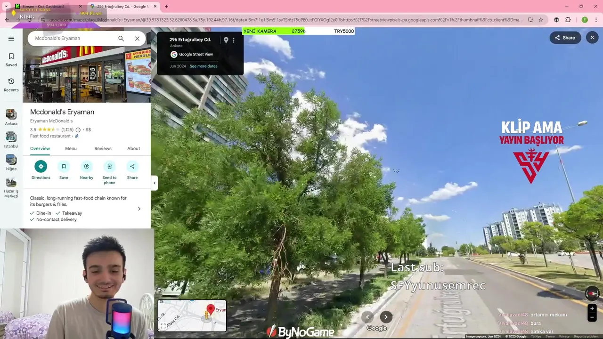Move to next Street View position
Screen dimensions: 603x339
(386, 317)
